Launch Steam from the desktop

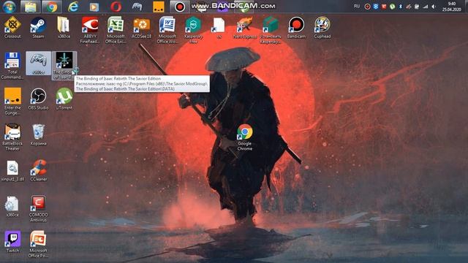coord(38,28)
